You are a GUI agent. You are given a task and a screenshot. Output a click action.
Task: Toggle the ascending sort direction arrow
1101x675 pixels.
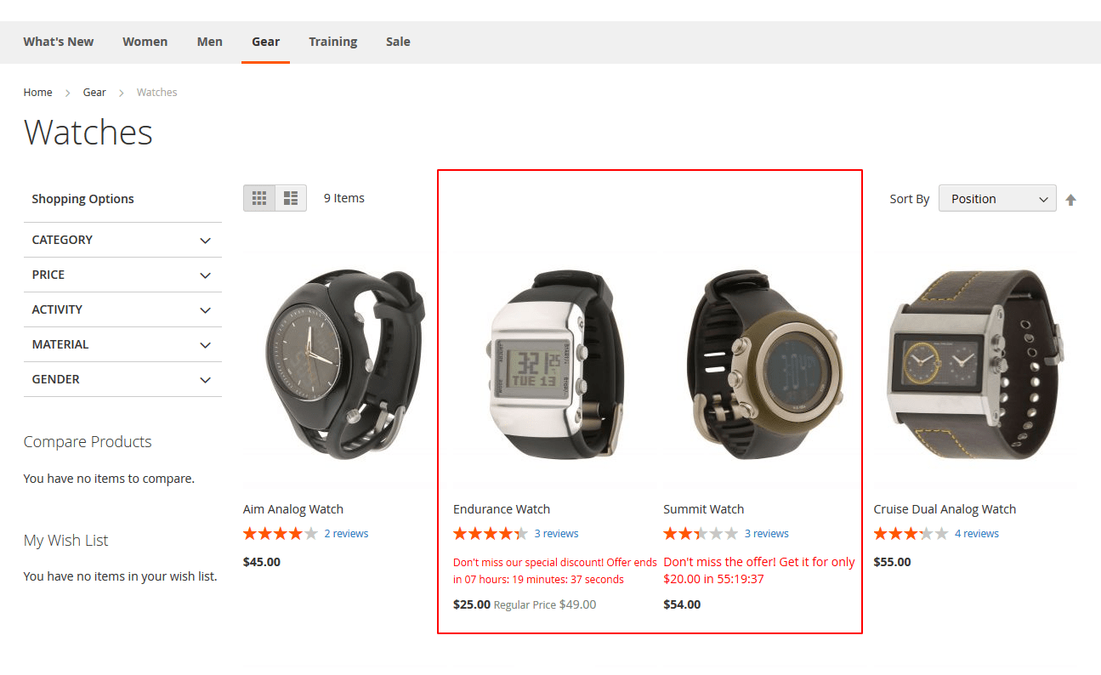(x=1070, y=198)
